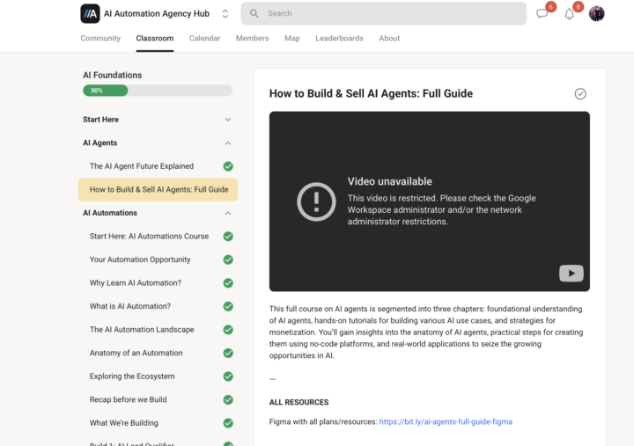
Task: Toggle check for The AI Automation Landscape
Action: coord(228,330)
